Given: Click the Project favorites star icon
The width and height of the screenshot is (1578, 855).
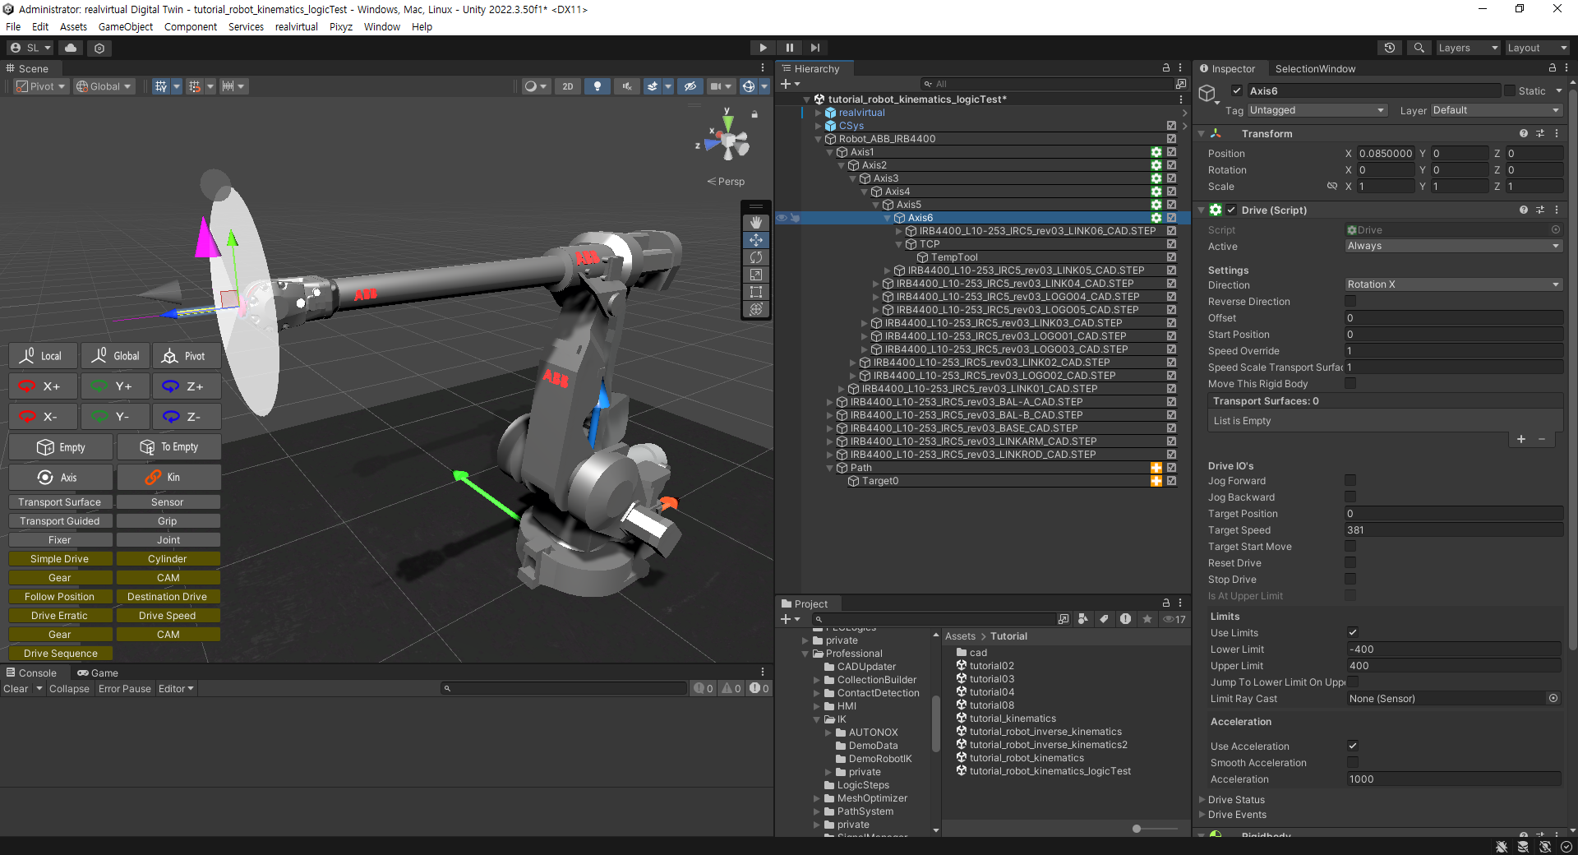Looking at the screenshot, I should click(1147, 619).
